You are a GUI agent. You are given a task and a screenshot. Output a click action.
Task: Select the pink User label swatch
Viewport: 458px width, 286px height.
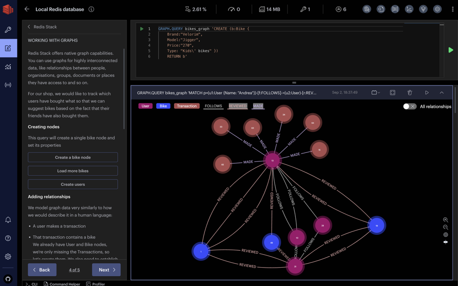[x=145, y=106]
